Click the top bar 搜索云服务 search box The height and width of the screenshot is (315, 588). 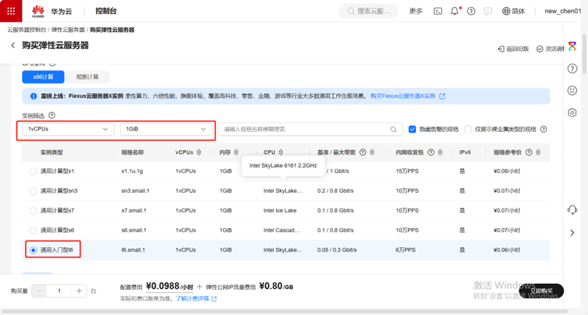pos(368,12)
